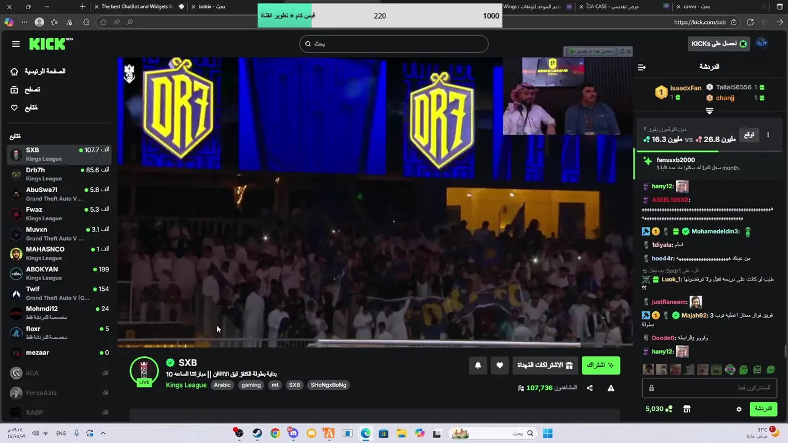This screenshot has width=788, height=443.
Task: Insert the green headphones emote
Action: tap(730, 370)
